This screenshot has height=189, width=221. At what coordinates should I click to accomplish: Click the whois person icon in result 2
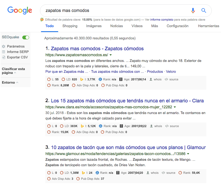tap(151, 126)
